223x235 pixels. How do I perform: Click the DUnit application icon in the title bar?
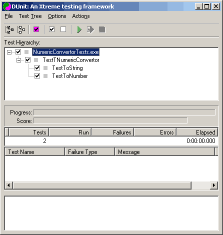pyautogui.click(x=7, y=6)
